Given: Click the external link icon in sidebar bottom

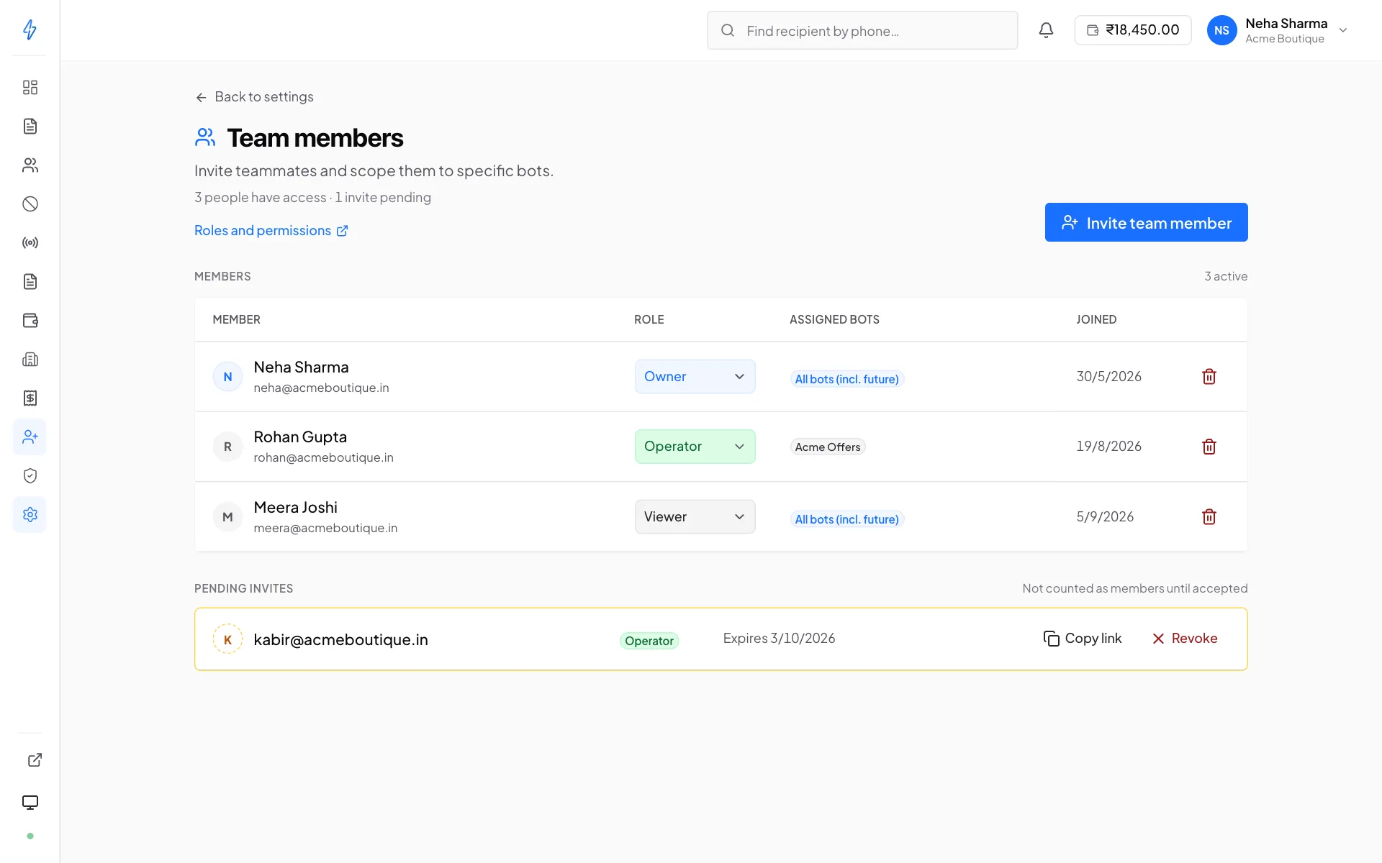Looking at the screenshot, I should coord(35,760).
